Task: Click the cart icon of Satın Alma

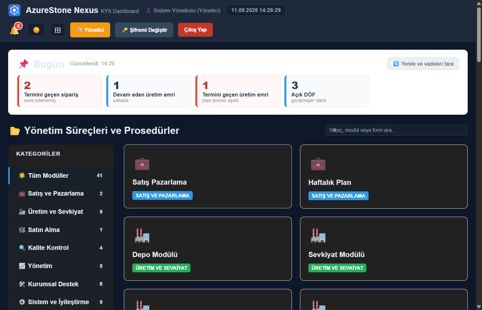Action: (22, 230)
